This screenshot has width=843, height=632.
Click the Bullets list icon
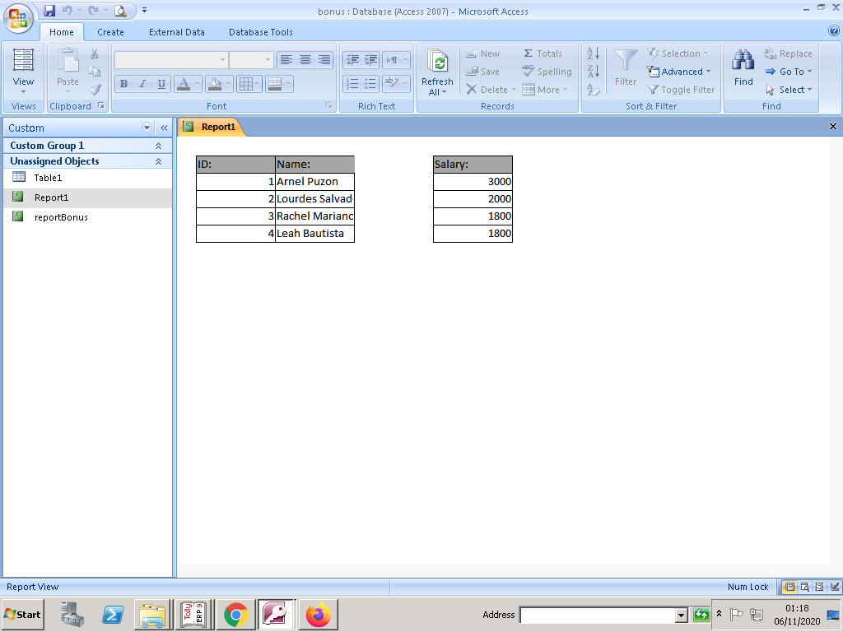tap(371, 83)
